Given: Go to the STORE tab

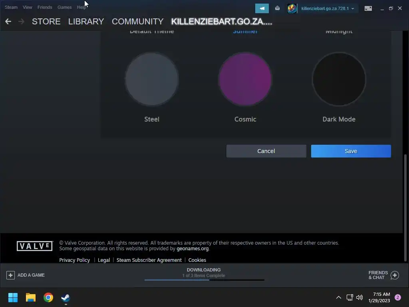Looking at the screenshot, I should click(46, 22).
